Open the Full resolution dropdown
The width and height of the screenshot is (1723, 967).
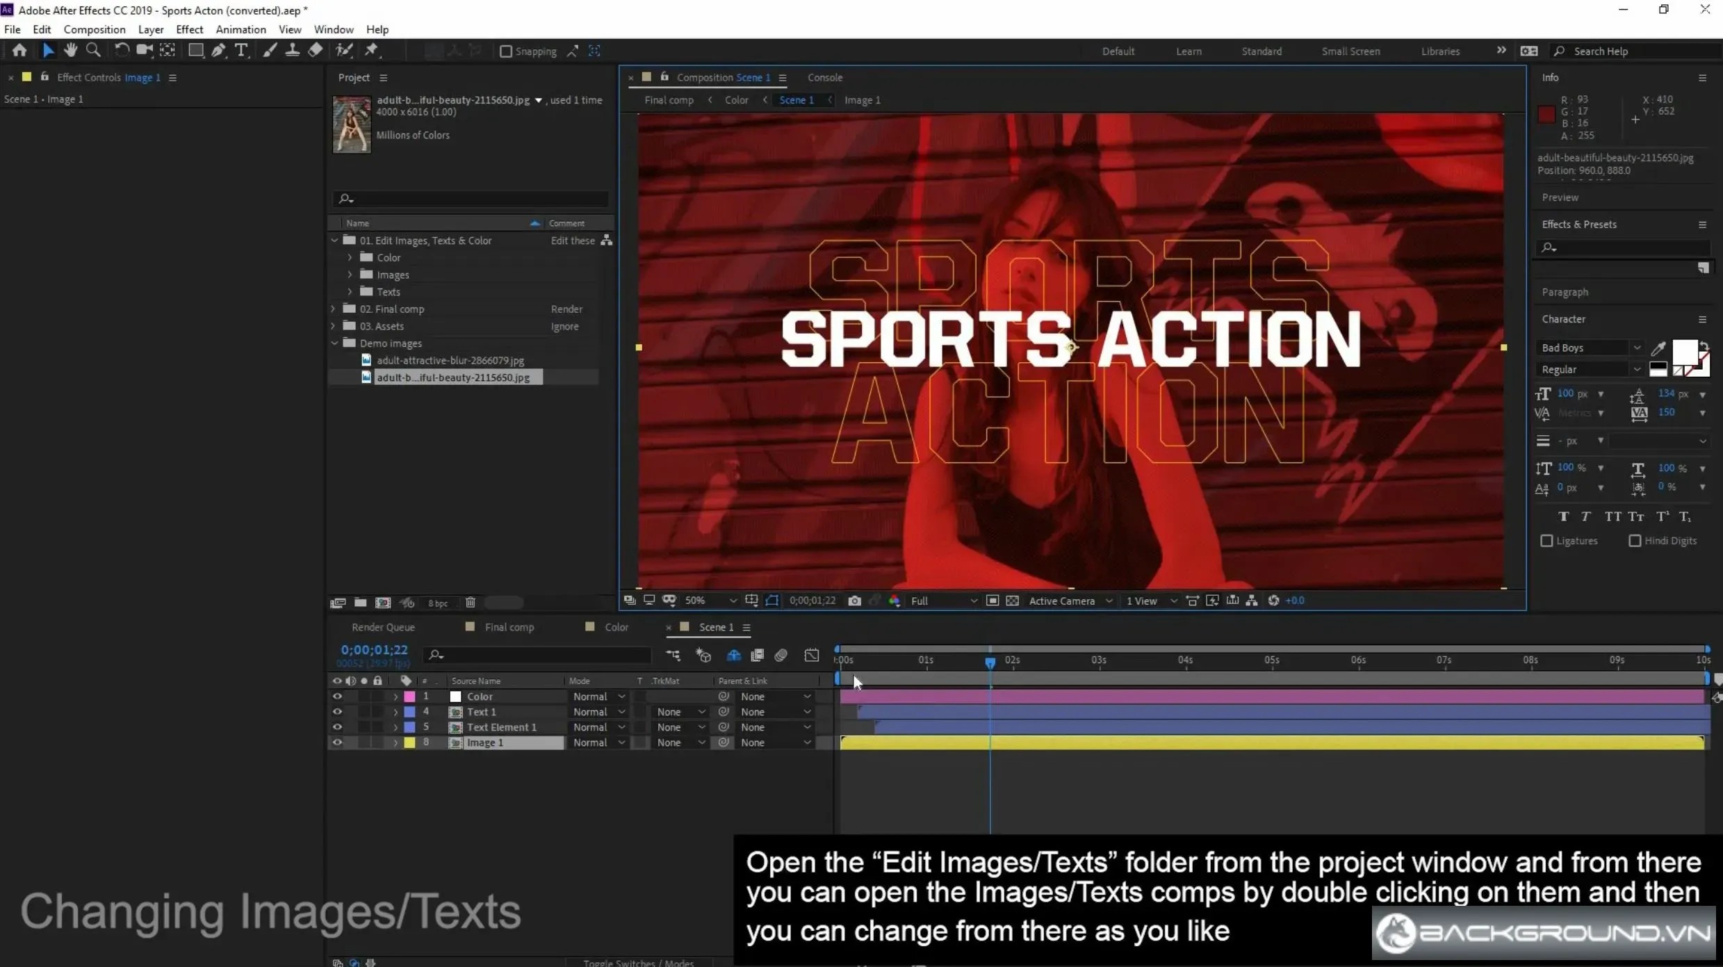click(x=943, y=601)
